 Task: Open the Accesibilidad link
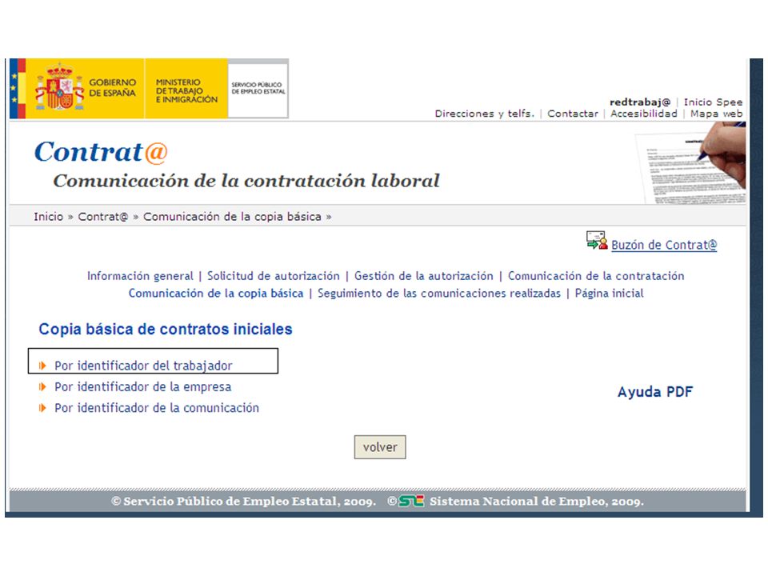point(643,114)
